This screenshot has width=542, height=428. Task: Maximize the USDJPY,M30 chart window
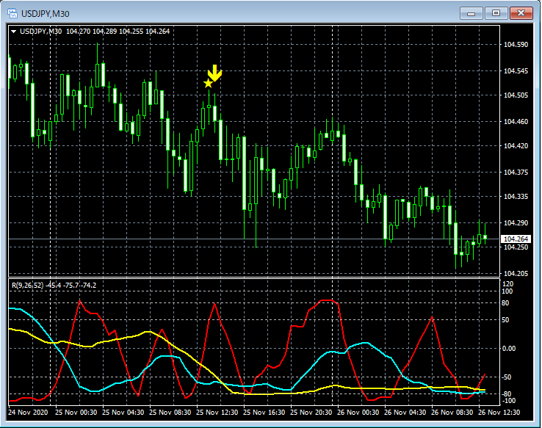(x=496, y=13)
